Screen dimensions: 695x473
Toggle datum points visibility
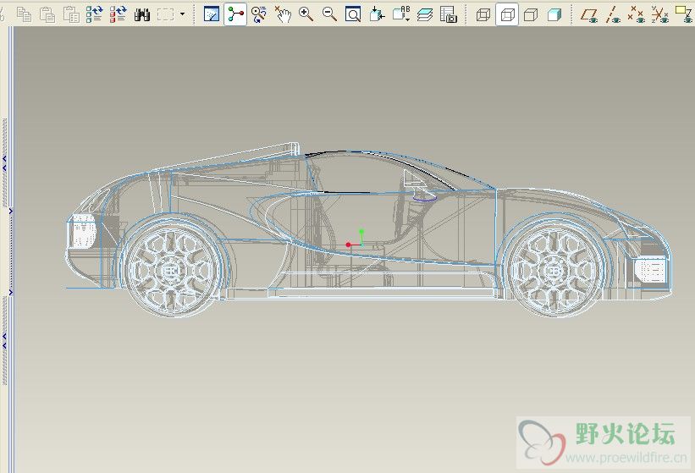click(x=636, y=15)
